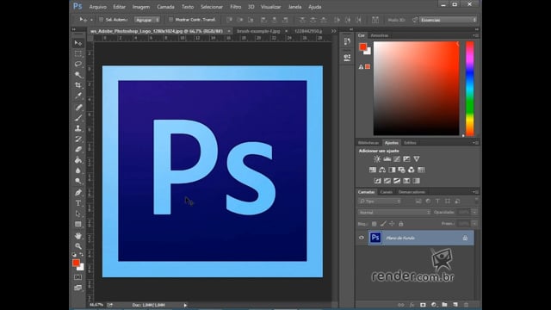Viewport: 551px width, 310px height.
Task: Select the Pen tool
Action: pyautogui.click(x=78, y=192)
